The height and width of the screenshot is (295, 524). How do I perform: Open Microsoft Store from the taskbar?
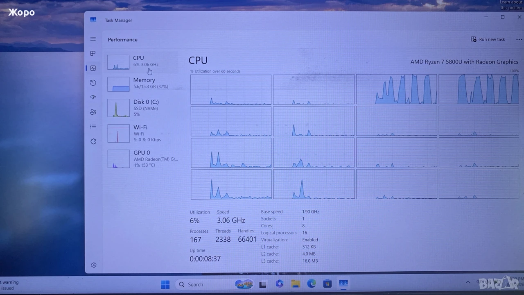click(327, 284)
